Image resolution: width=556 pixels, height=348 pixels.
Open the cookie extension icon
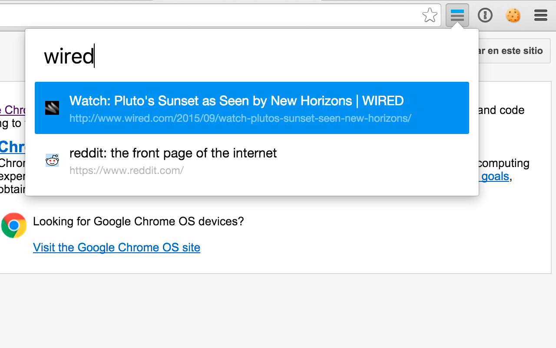pos(513,16)
